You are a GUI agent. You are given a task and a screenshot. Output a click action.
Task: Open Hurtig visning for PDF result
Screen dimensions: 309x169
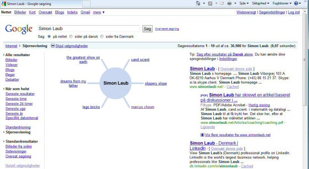[259, 105]
